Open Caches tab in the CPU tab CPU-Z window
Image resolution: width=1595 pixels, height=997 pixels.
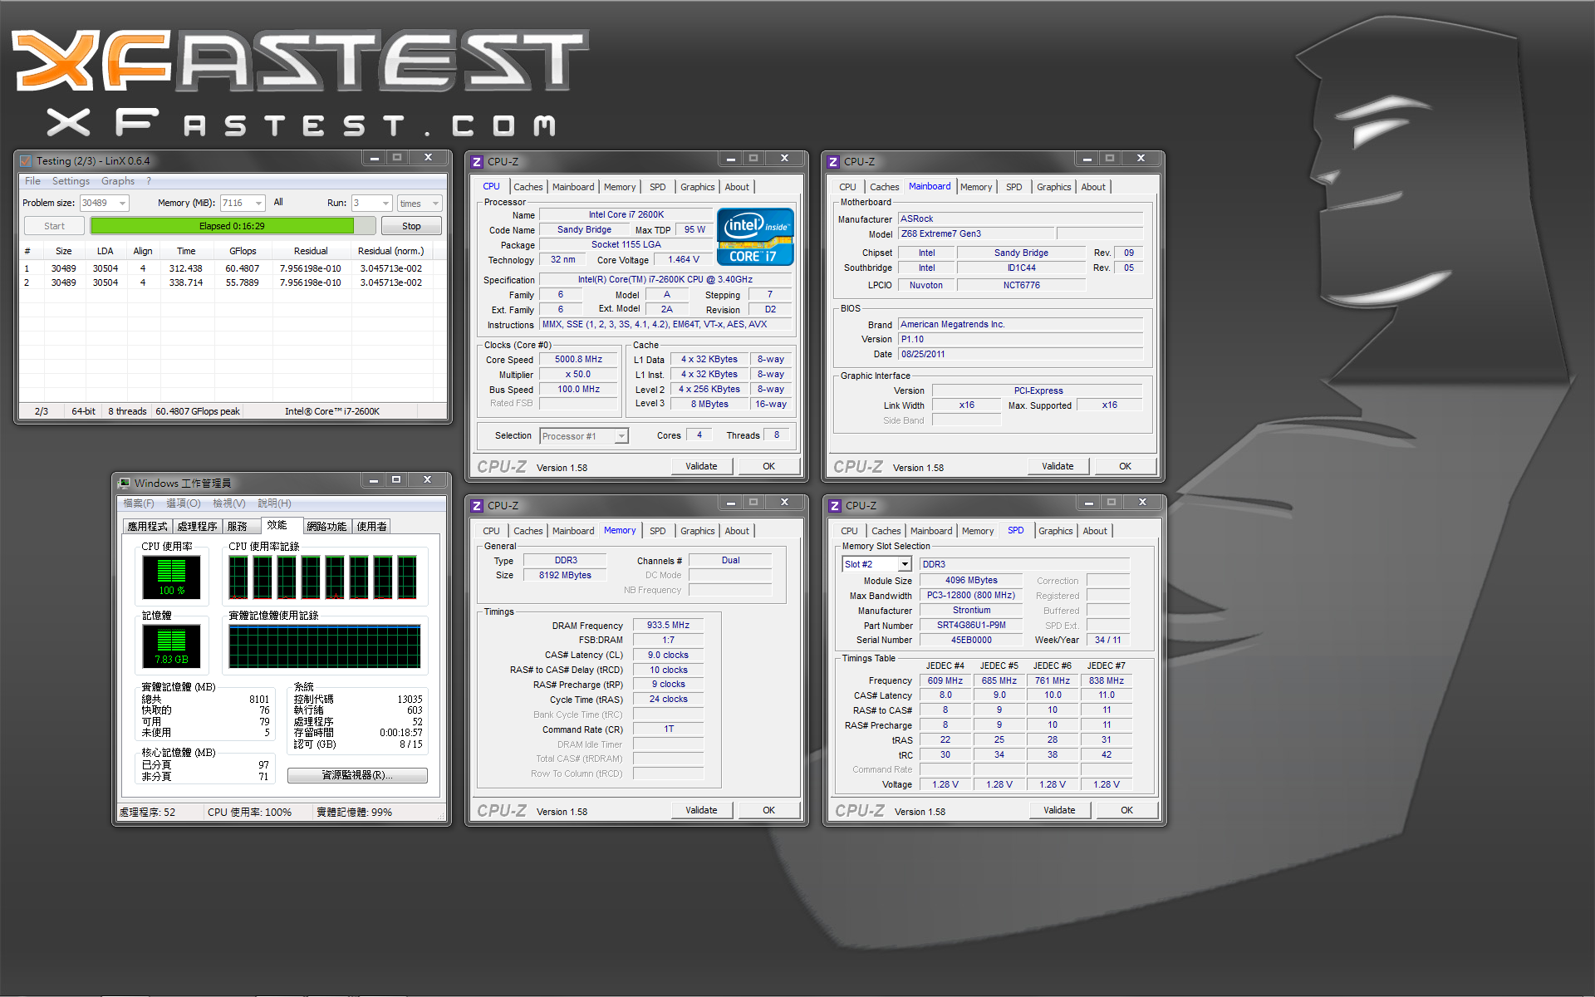tap(528, 187)
